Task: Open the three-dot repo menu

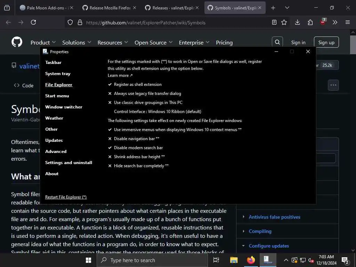Action: pos(333,85)
